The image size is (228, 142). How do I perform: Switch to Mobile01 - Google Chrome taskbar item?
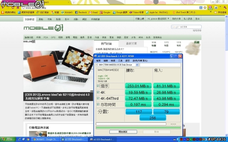point(45,140)
